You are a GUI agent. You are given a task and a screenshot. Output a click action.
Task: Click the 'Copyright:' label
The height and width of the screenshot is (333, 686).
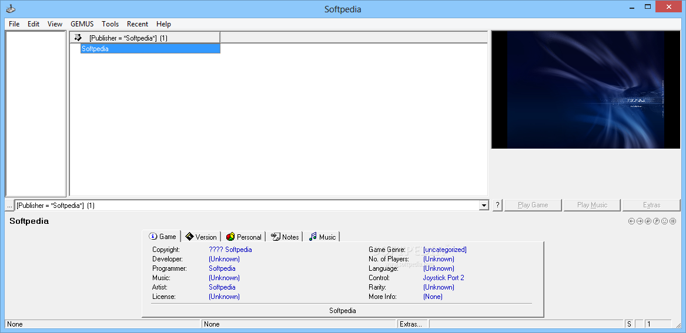coord(166,250)
